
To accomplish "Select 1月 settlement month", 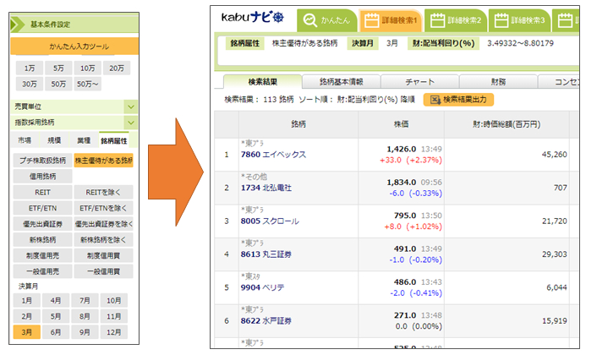I will point(27,301).
